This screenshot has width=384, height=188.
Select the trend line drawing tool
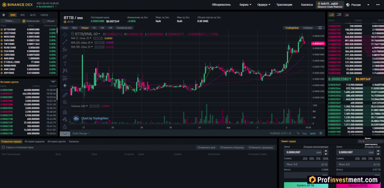(x=65, y=42)
